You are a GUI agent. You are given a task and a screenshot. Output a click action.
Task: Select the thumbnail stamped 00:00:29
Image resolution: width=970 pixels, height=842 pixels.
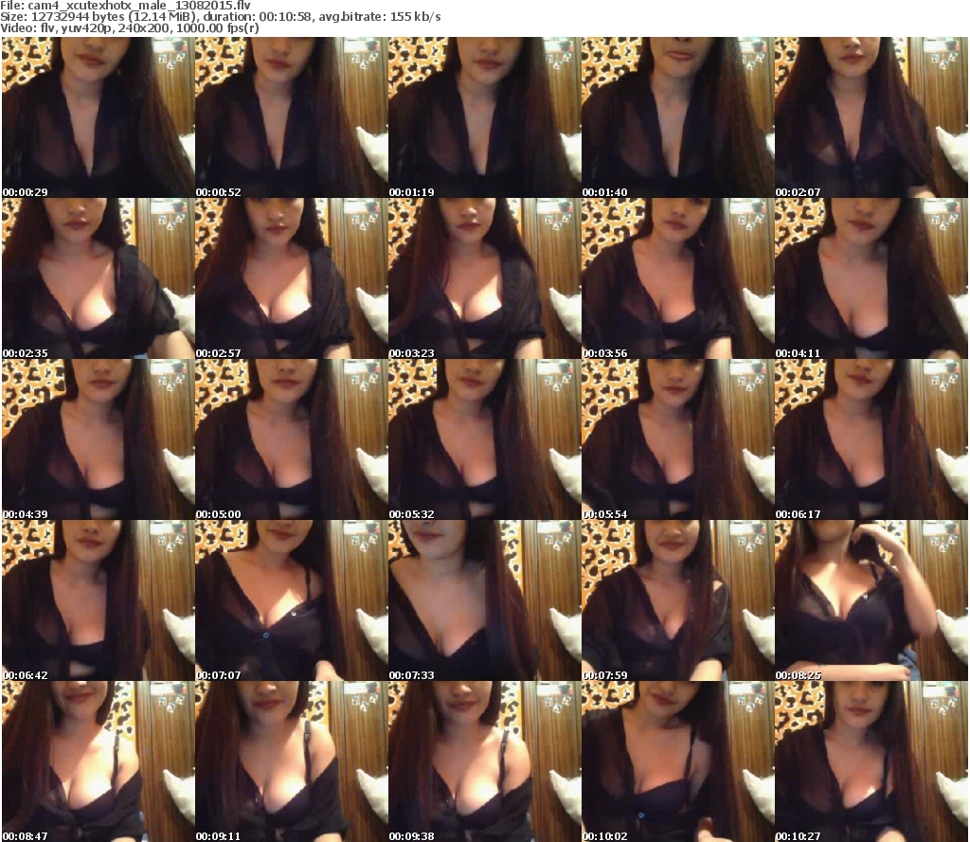99,117
